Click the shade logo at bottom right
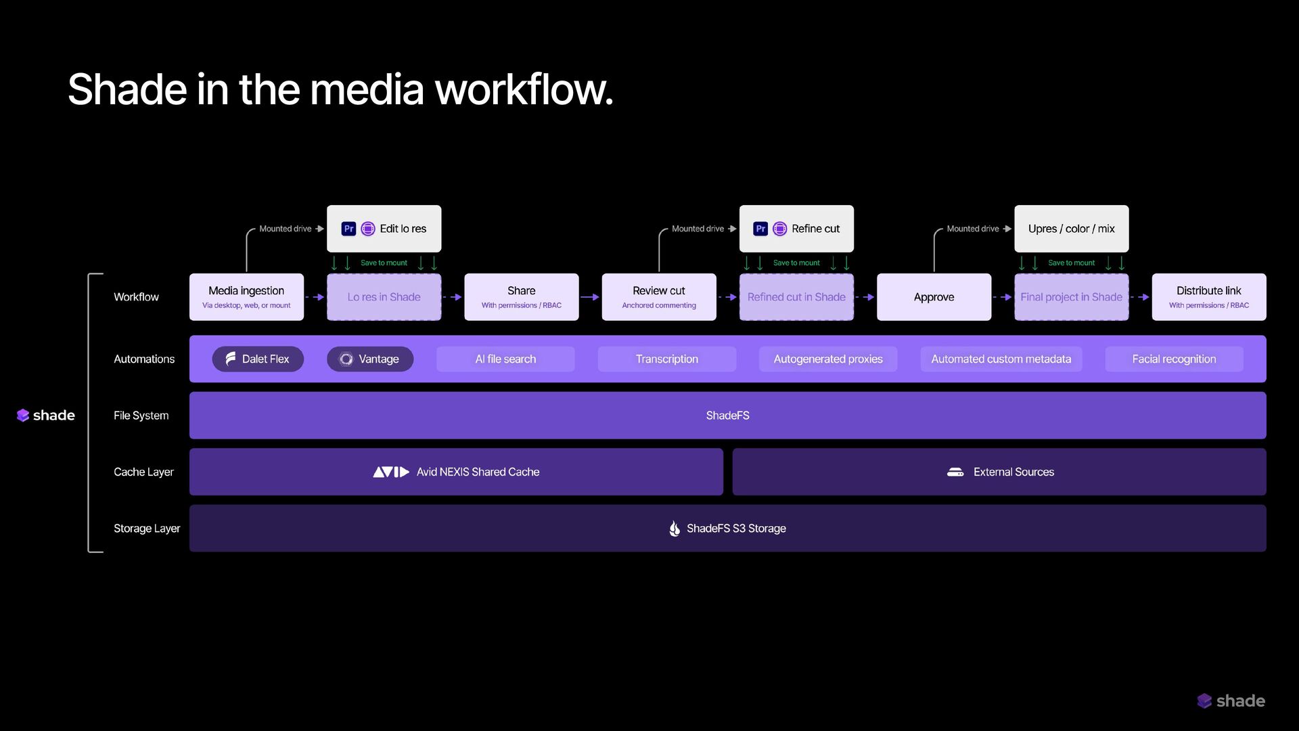1299x731 pixels. coord(1231,701)
